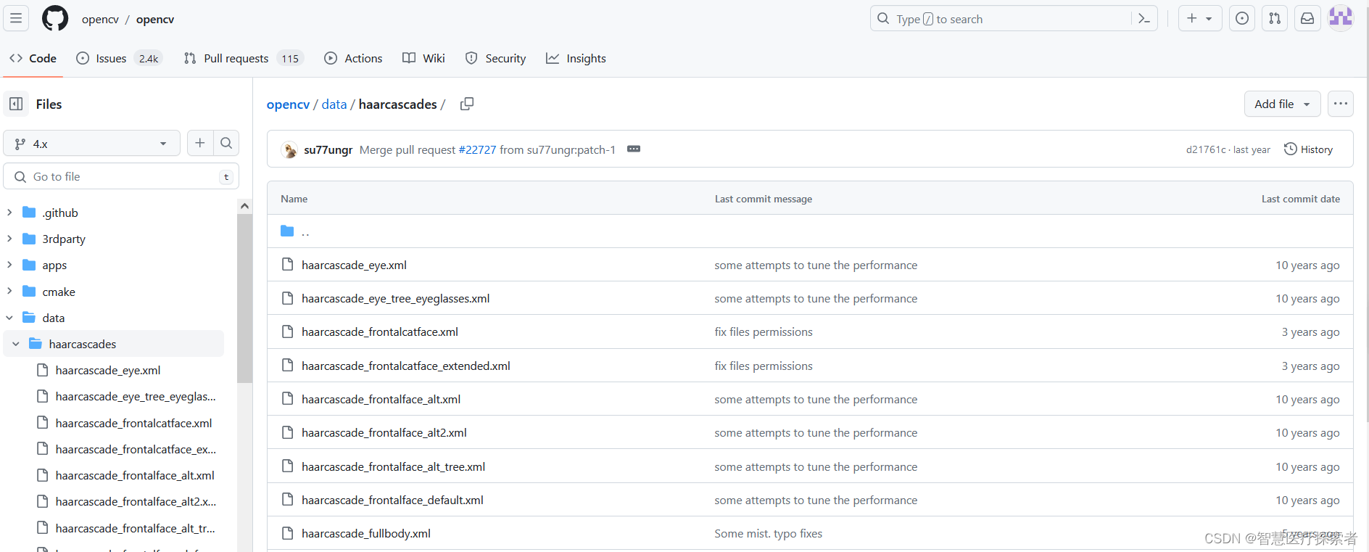1369x552 pixels.
Task: Open the hamburger navigation menu
Action: [16, 18]
